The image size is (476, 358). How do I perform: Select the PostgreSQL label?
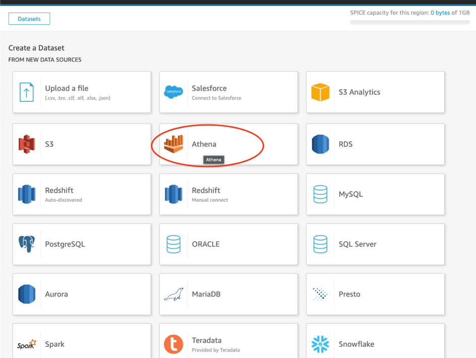(x=65, y=244)
